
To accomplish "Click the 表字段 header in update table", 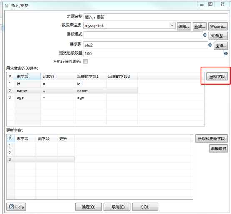I will 25,139.
